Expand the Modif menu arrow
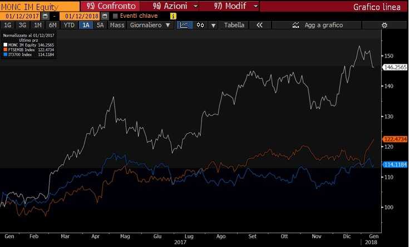409x247 pixels. [255, 6]
